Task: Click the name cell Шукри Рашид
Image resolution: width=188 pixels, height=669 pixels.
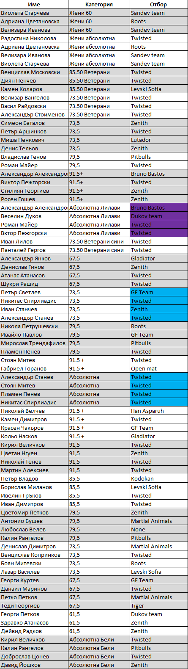Action: [x=34, y=284]
